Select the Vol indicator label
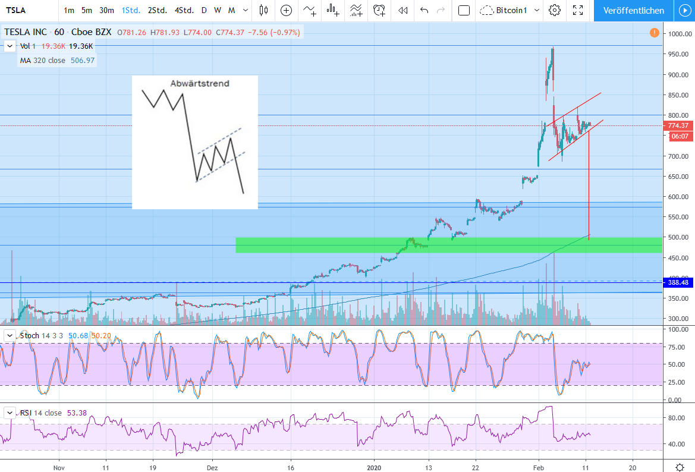The height and width of the screenshot is (472, 695). [27, 46]
